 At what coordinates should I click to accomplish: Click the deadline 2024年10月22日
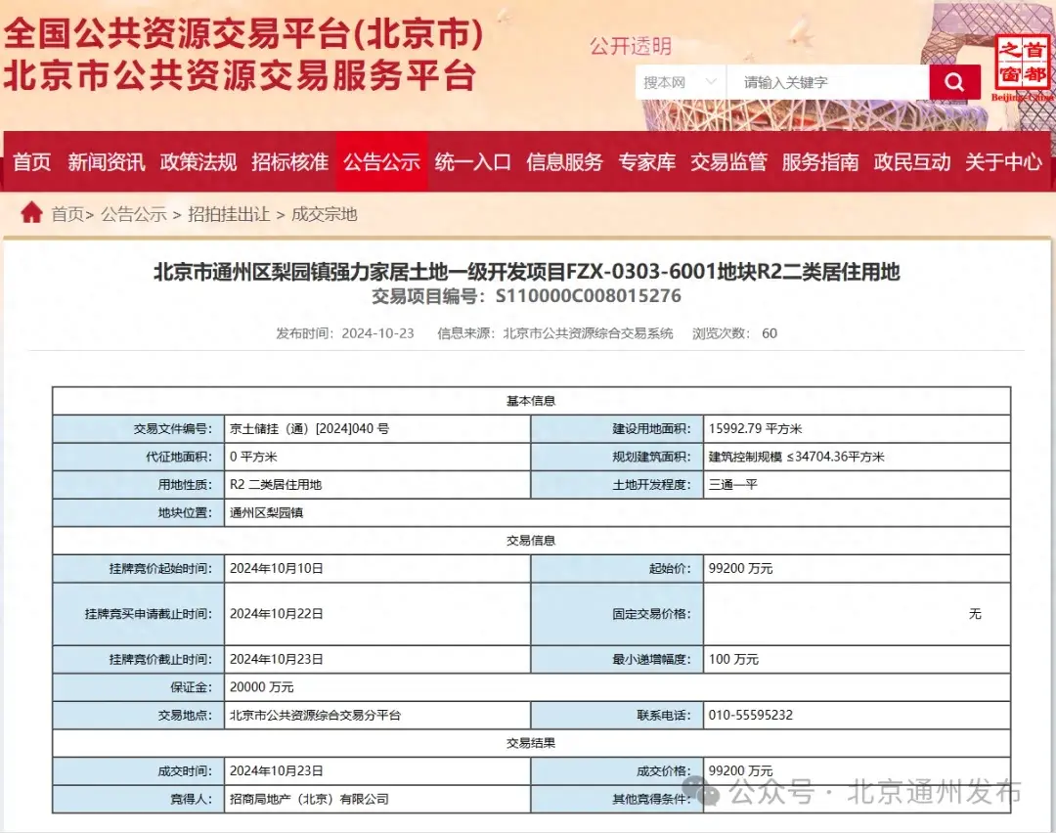coord(276,613)
